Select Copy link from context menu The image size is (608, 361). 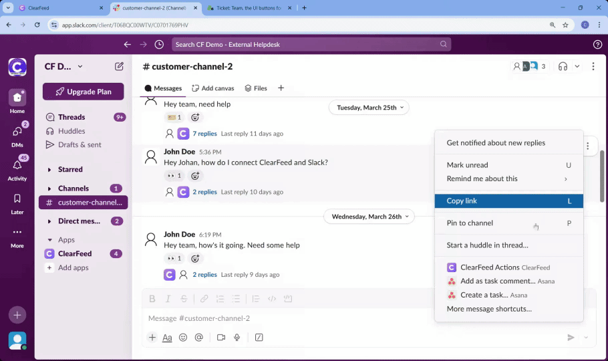click(508, 201)
